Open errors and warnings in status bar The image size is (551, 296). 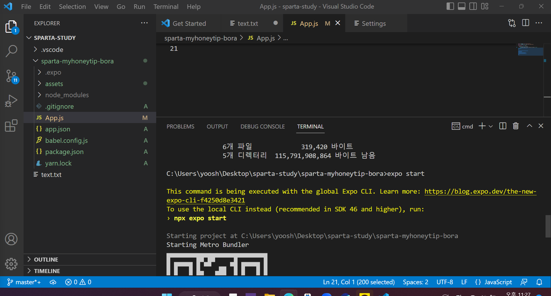[78, 282]
